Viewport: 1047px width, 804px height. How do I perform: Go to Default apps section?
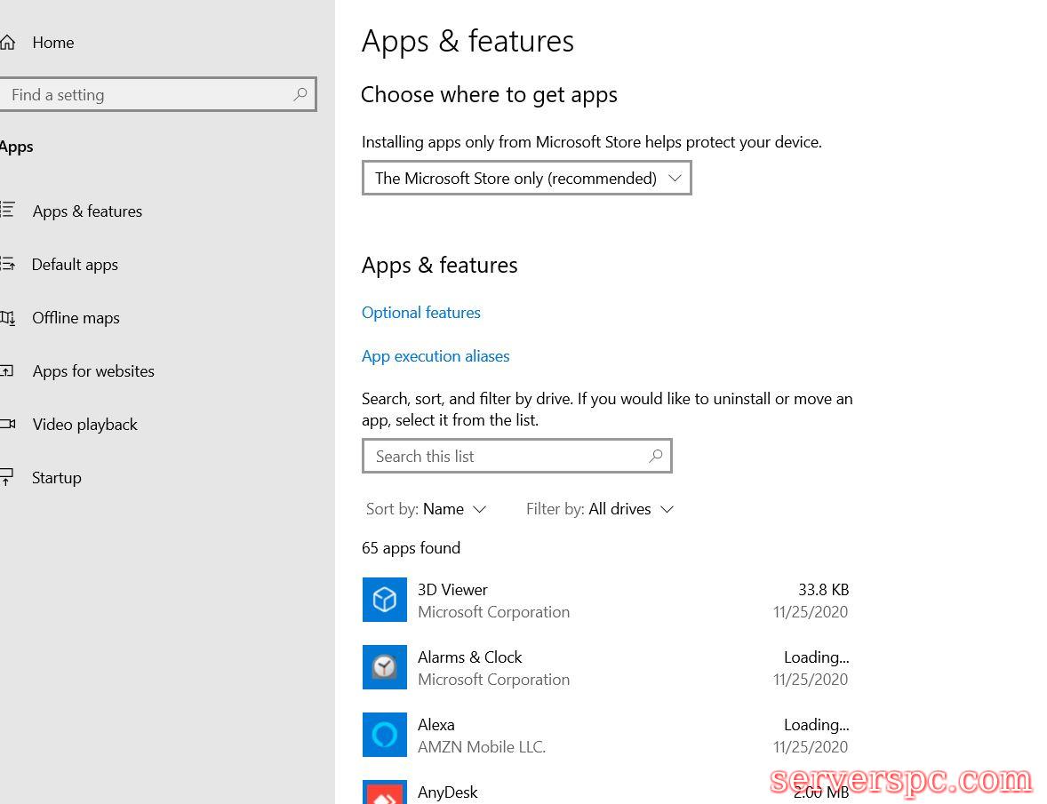point(75,265)
